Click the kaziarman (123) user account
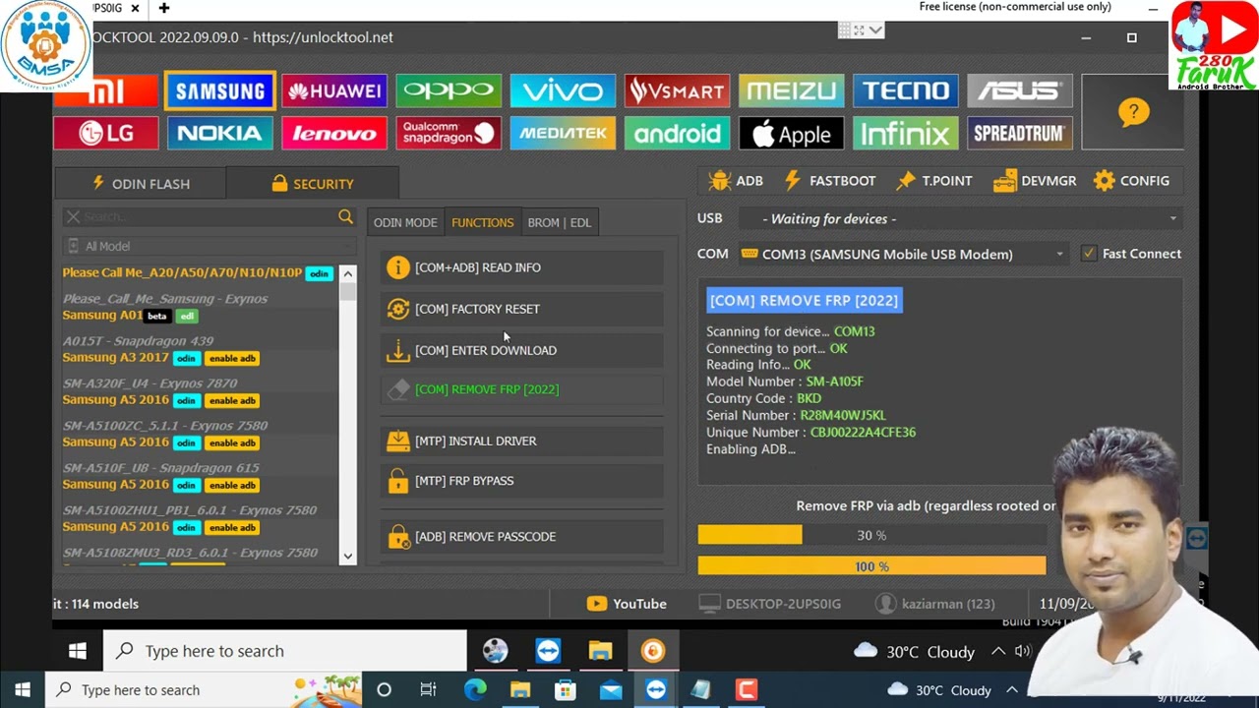The image size is (1259, 708). point(935,604)
